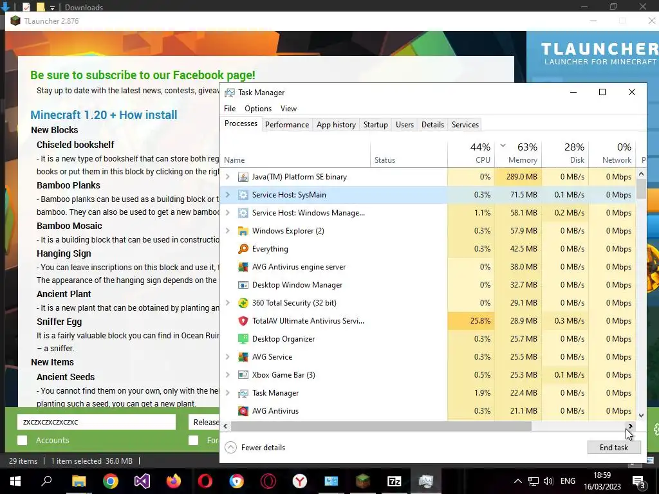This screenshot has width=659, height=494.
Task: Open the Options menu in Task Manager
Action: tap(258, 108)
